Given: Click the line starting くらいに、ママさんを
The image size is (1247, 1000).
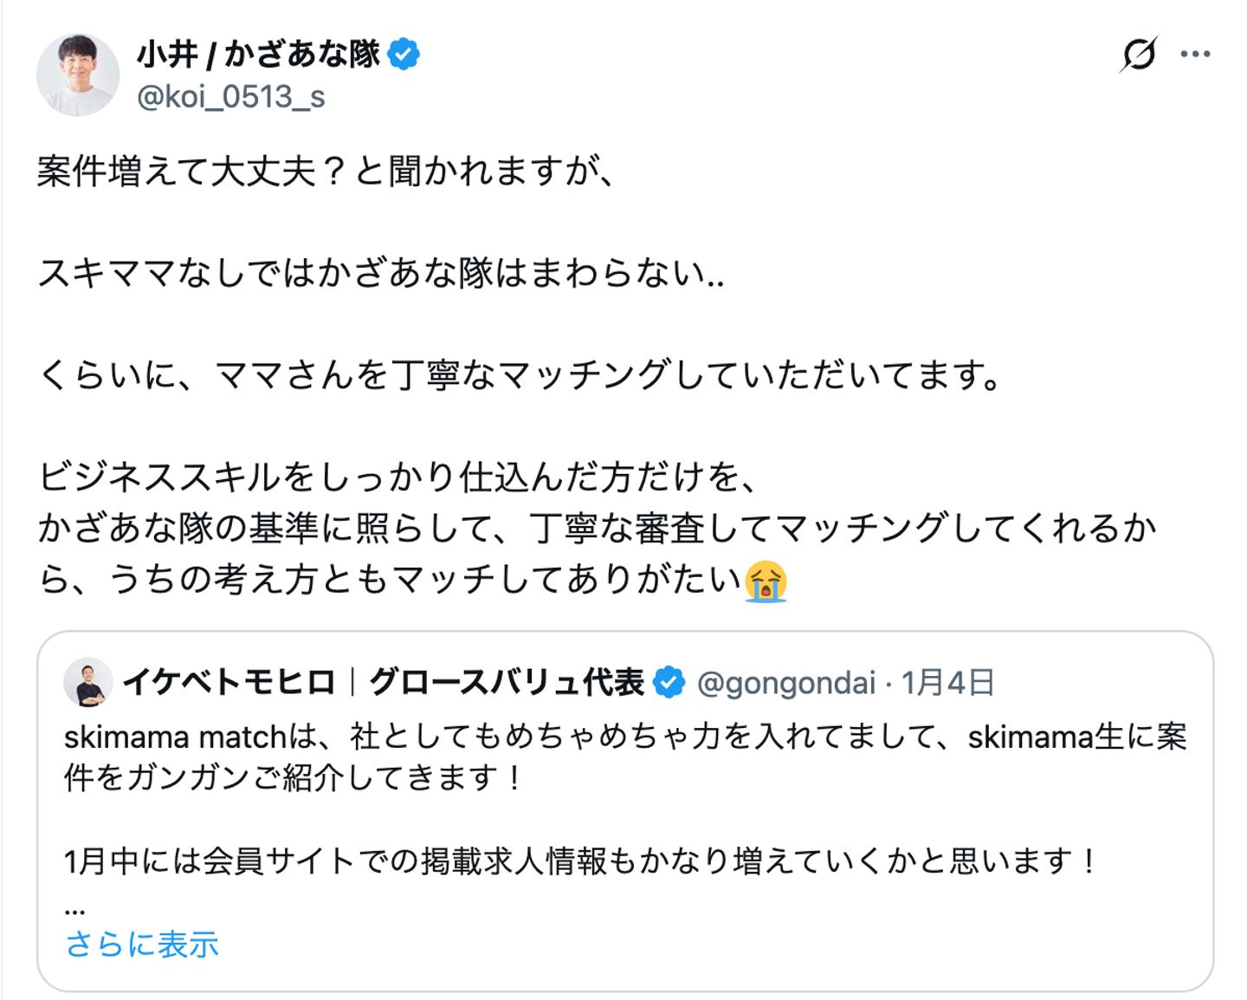Looking at the screenshot, I should click(520, 376).
